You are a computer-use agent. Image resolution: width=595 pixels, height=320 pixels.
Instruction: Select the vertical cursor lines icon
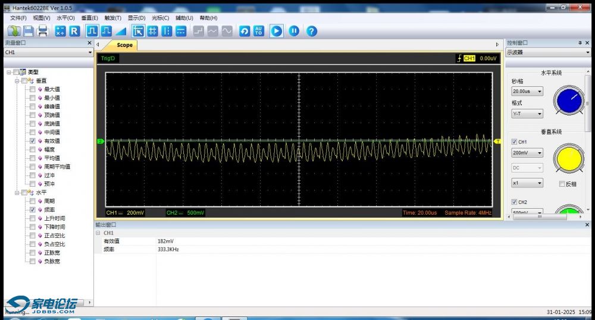[167, 31]
